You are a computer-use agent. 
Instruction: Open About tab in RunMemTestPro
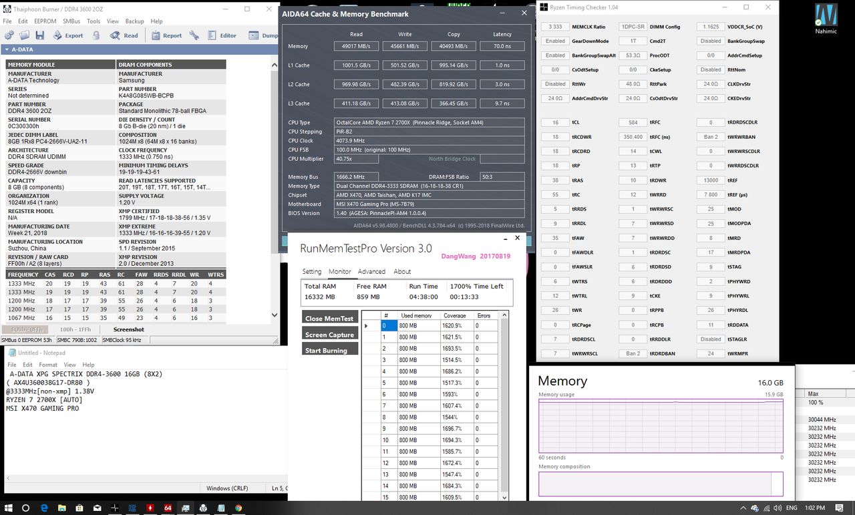tap(402, 272)
